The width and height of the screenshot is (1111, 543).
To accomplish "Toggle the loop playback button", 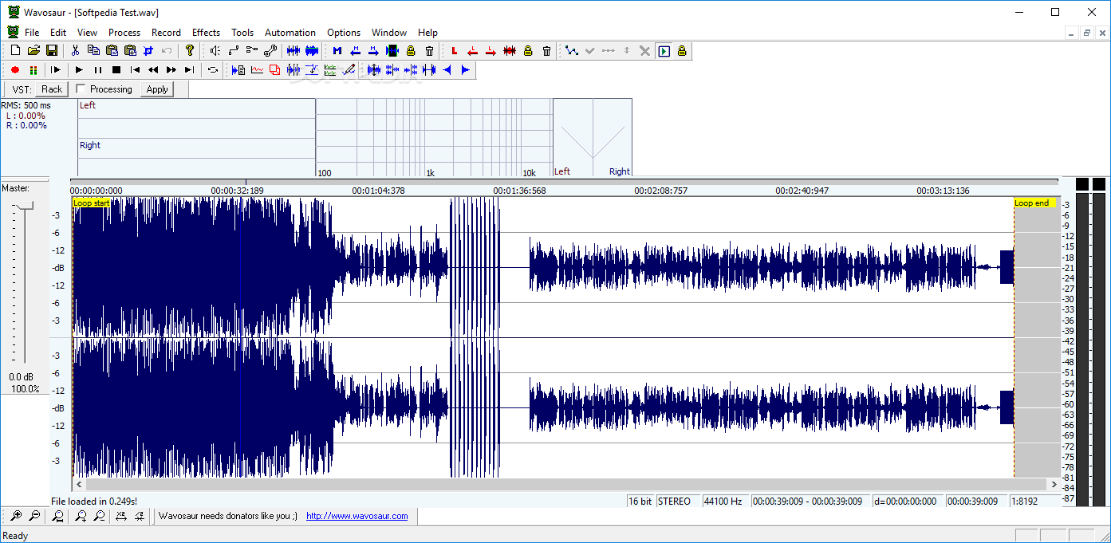I will [213, 70].
